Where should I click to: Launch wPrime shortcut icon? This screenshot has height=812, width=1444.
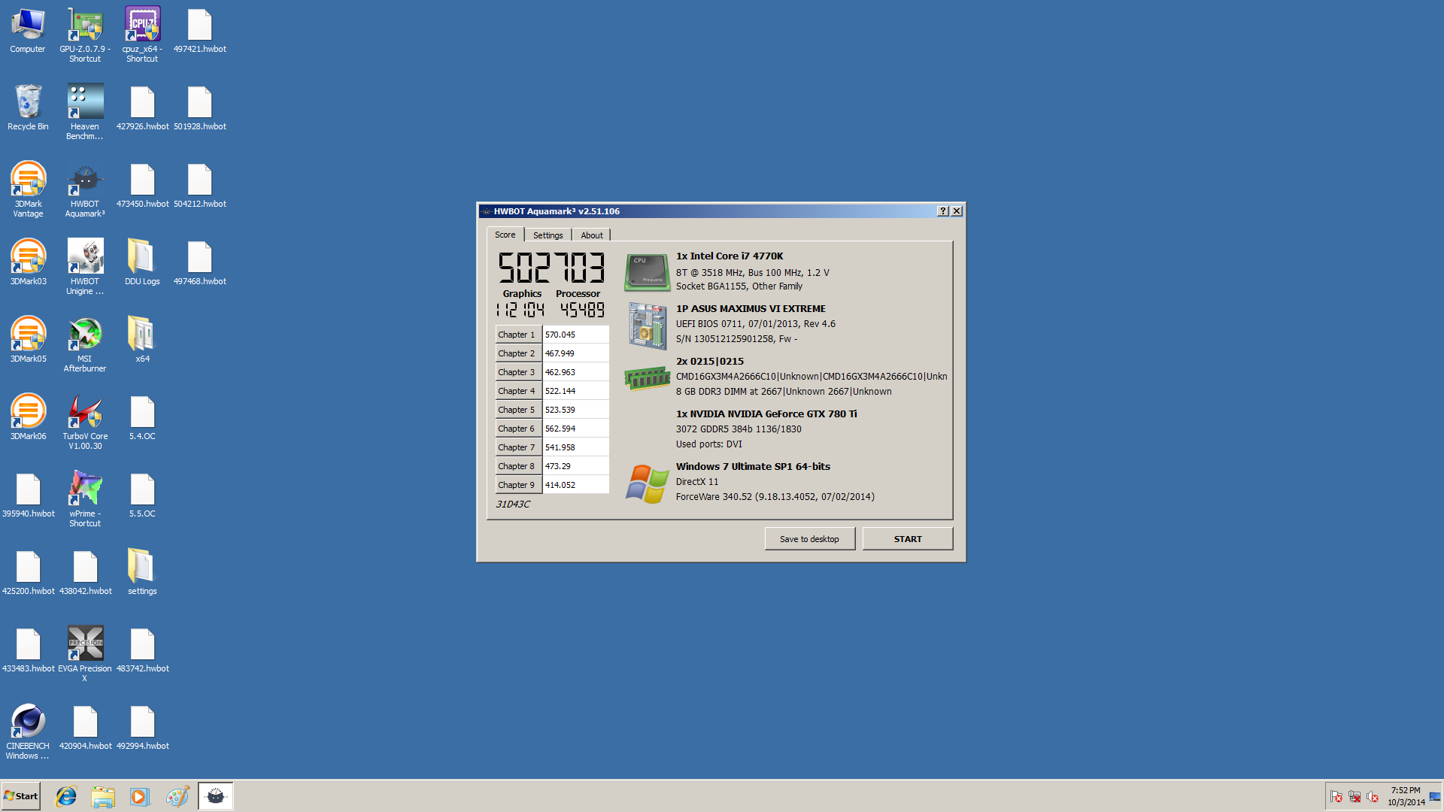coord(85,500)
